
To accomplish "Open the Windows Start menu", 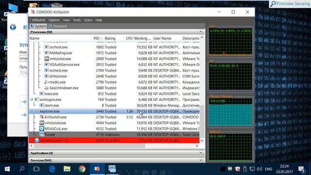I will tap(7, 169).
